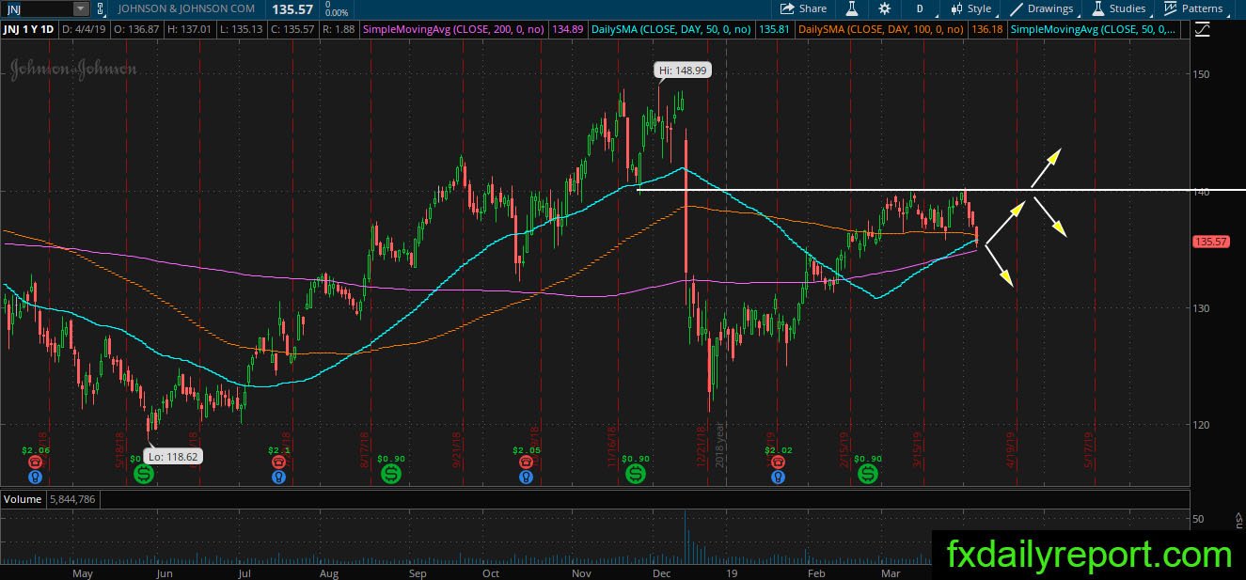Click the $0.90 dividend icon between Nov and Dec
Viewport: 1246px width, 580px height.
tap(635, 476)
